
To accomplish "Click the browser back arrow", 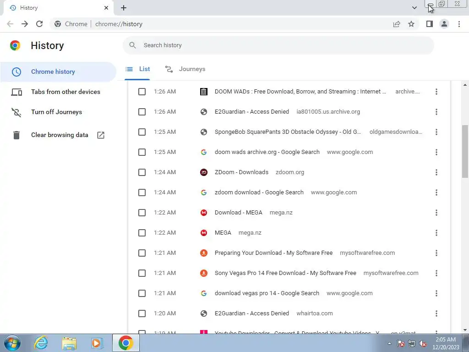I will (10, 24).
